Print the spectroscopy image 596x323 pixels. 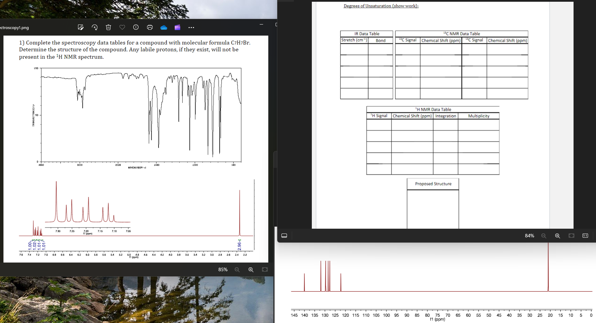pos(150,27)
